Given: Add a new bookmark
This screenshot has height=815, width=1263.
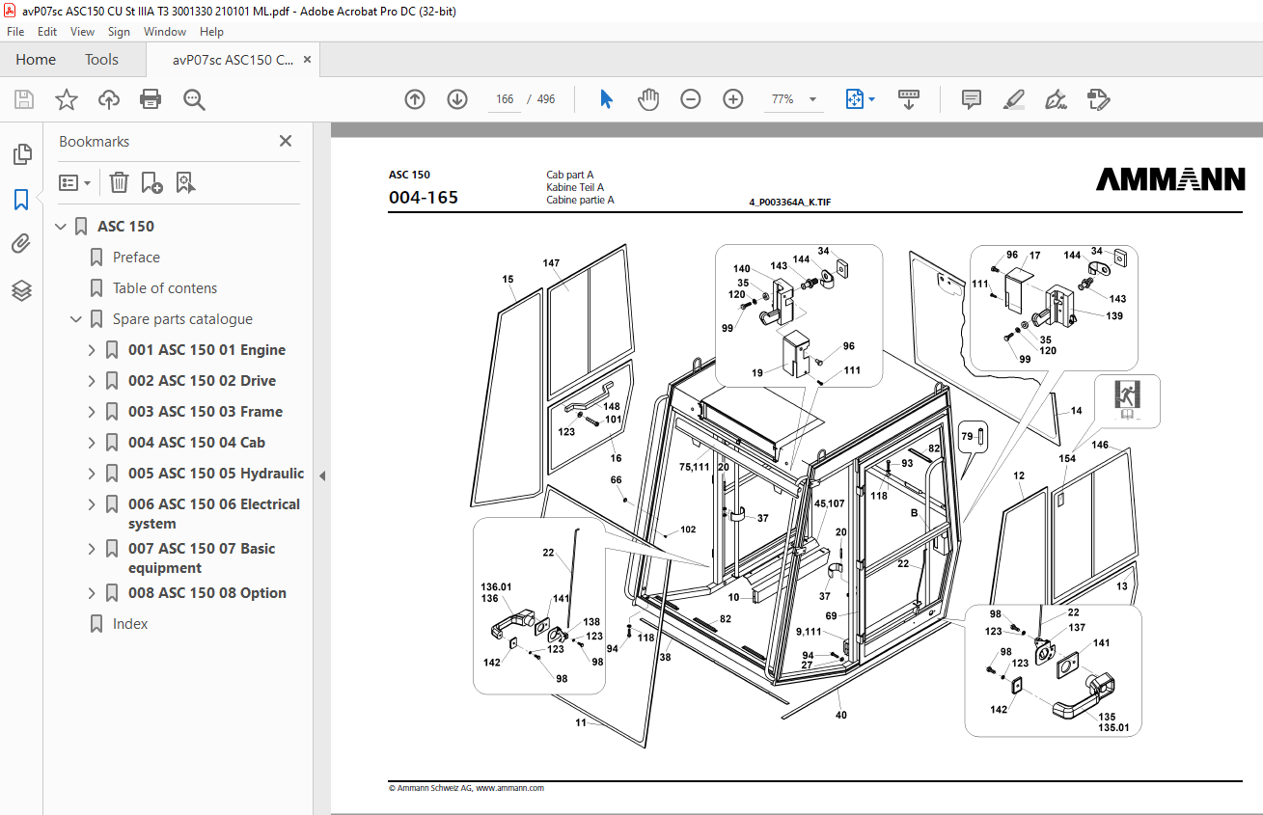Looking at the screenshot, I should click(x=151, y=182).
